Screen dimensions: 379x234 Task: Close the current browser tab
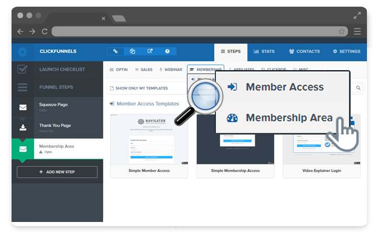coord(103,18)
